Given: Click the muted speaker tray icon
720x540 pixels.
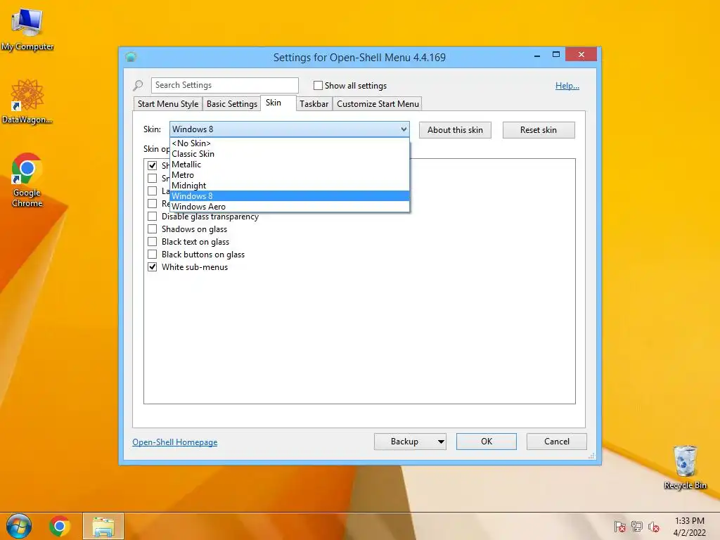Looking at the screenshot, I should coord(653,527).
